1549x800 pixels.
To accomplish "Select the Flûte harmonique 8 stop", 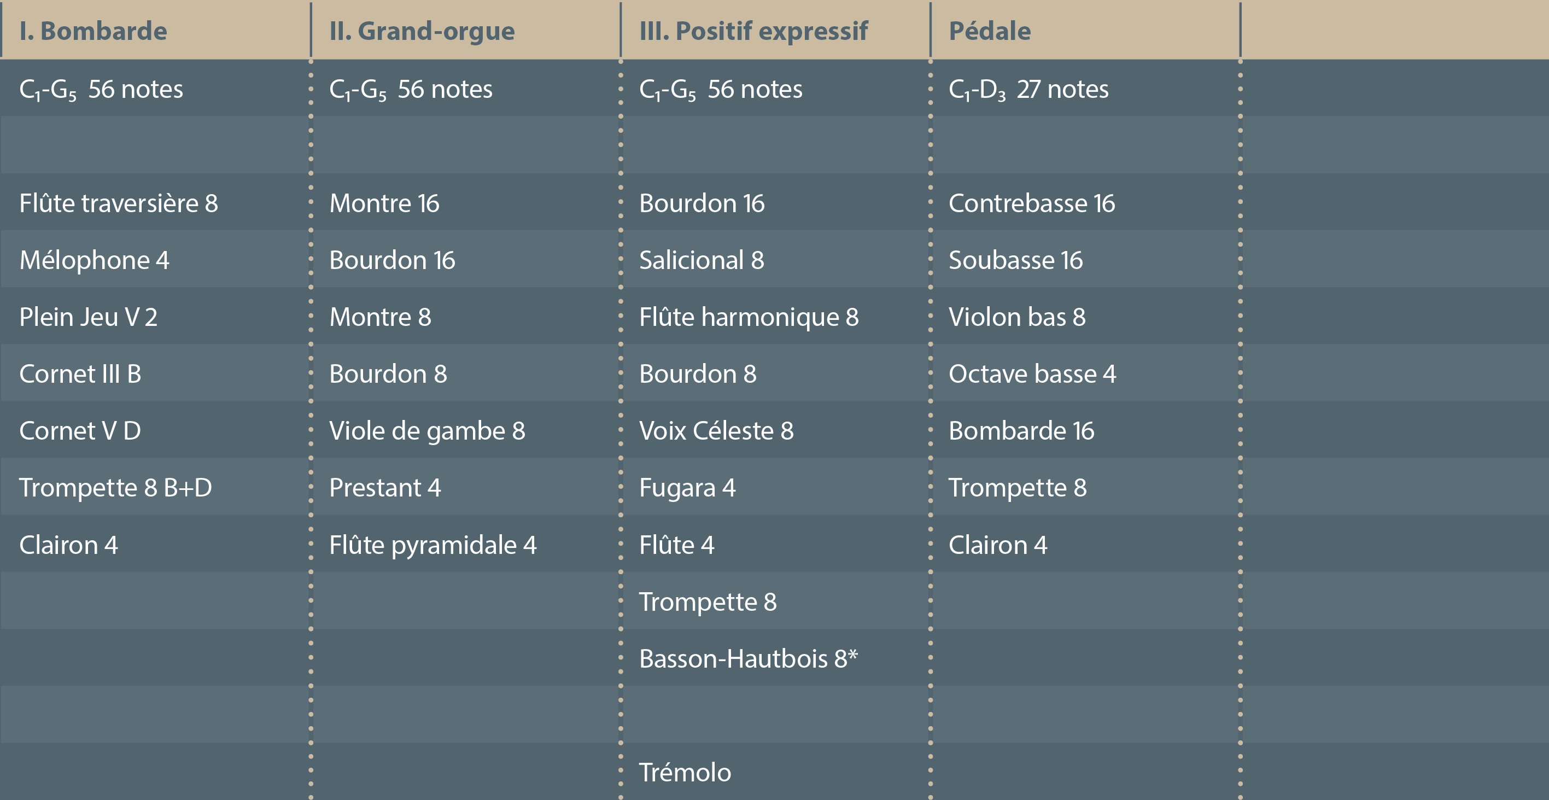I will coord(749,317).
